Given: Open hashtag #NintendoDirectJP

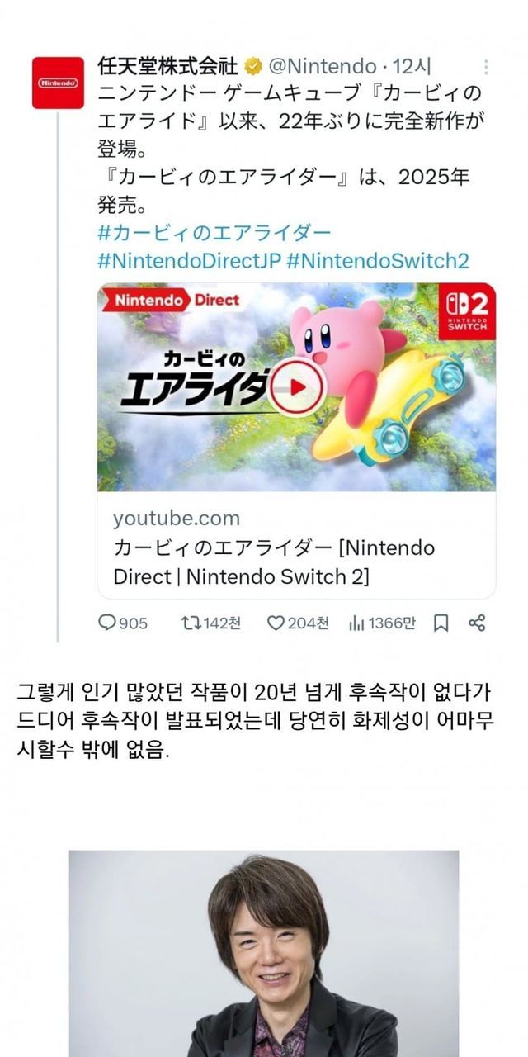Looking at the screenshot, I should [189, 260].
